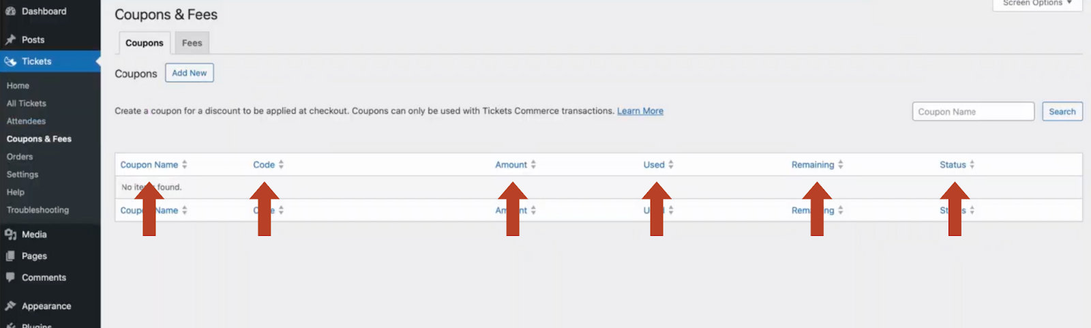Click the Posts pushpin icon
This screenshot has width=1091, height=328.
[10, 40]
